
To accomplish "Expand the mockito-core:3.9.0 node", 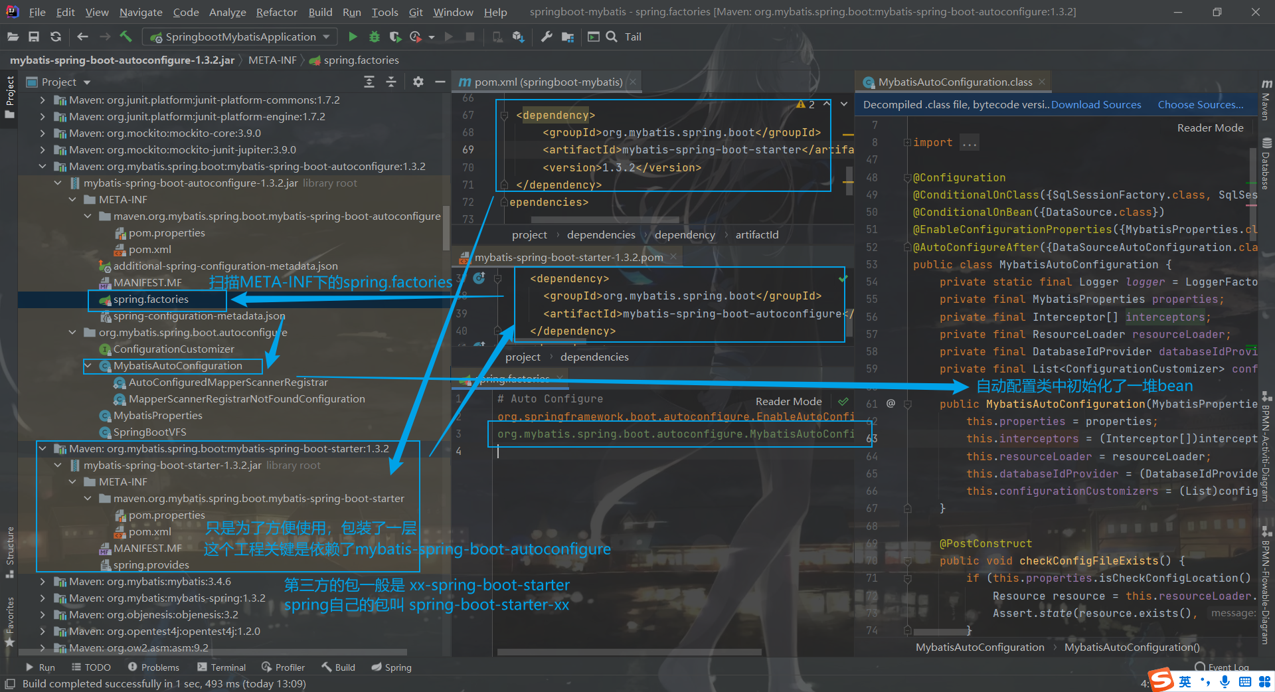I will (x=42, y=133).
